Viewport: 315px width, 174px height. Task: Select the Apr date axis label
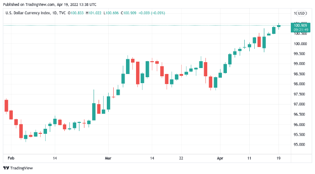point(220,158)
